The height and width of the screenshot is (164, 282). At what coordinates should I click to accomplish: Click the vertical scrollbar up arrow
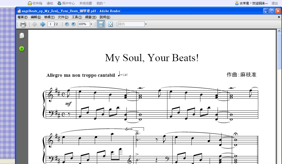tap(279, 31)
